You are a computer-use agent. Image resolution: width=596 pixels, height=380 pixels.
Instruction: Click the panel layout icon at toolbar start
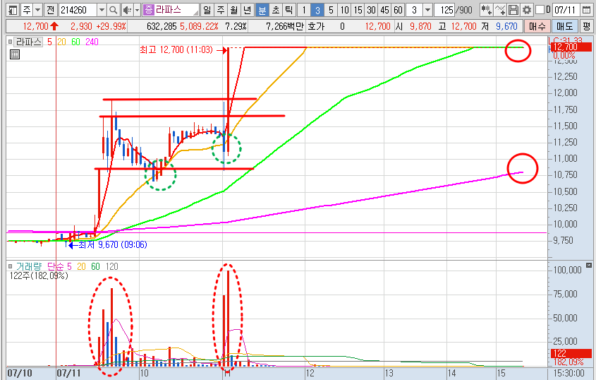13,10
